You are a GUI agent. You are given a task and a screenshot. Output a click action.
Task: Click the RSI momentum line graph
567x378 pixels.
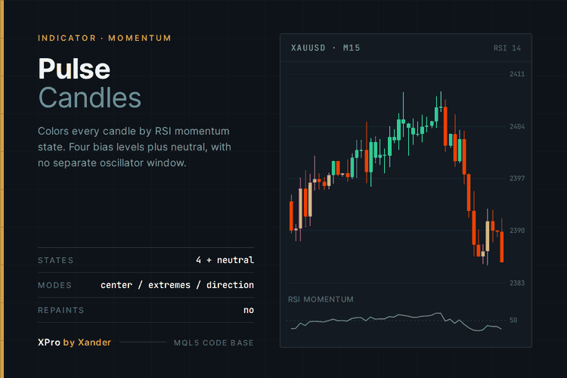(x=396, y=321)
